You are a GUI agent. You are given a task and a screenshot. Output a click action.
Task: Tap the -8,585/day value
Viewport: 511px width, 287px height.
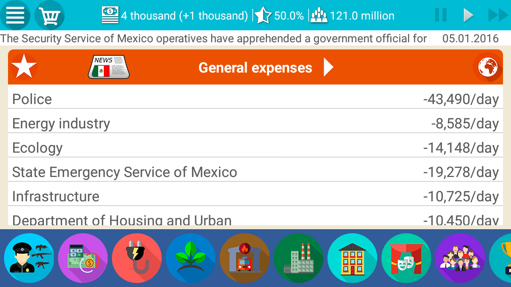click(465, 124)
